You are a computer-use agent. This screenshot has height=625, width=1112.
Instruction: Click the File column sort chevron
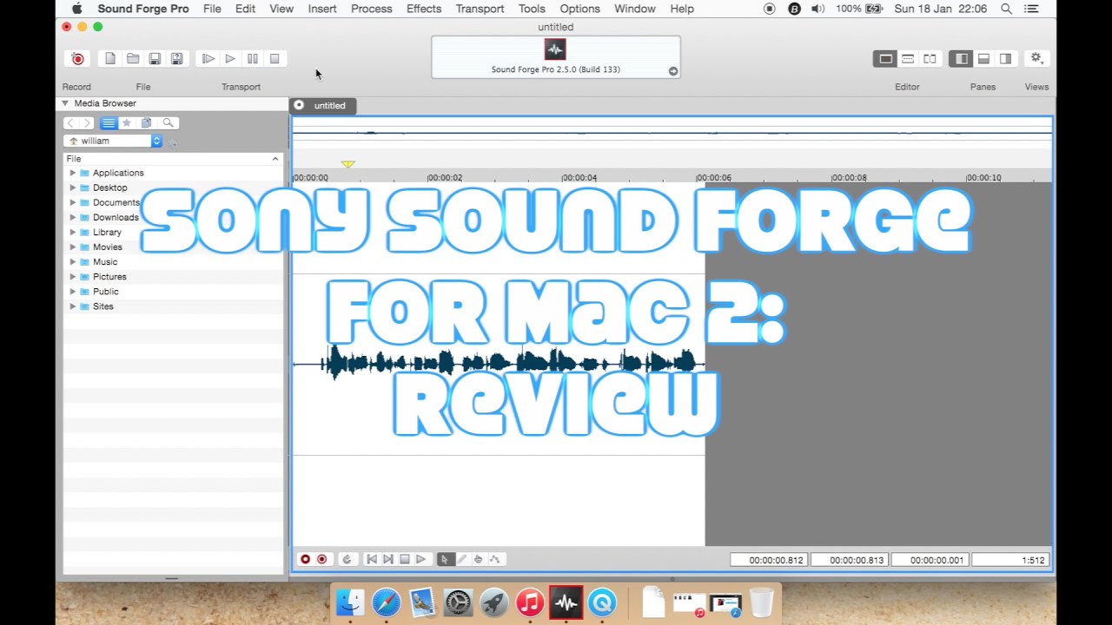point(275,159)
